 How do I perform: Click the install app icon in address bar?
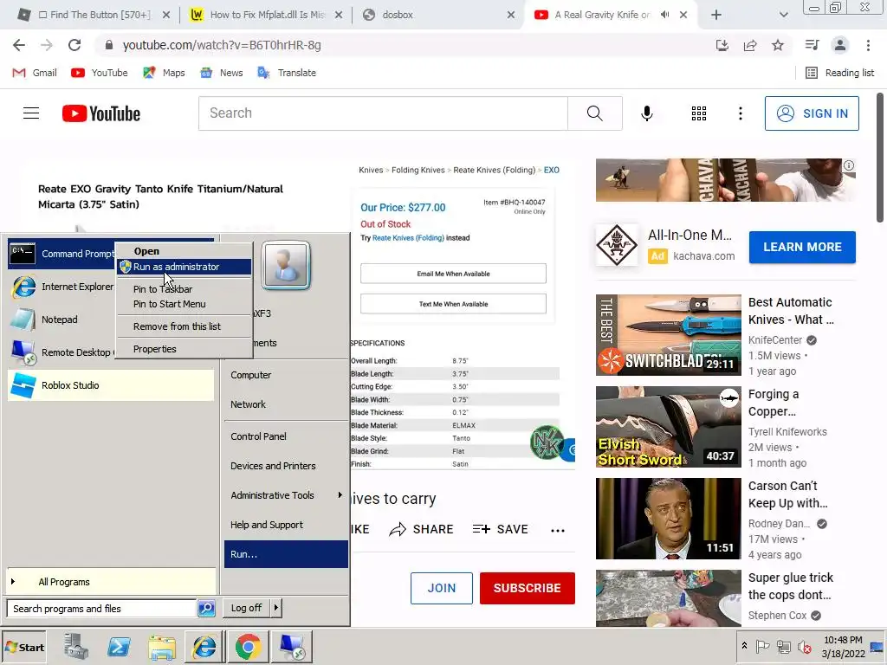point(722,45)
